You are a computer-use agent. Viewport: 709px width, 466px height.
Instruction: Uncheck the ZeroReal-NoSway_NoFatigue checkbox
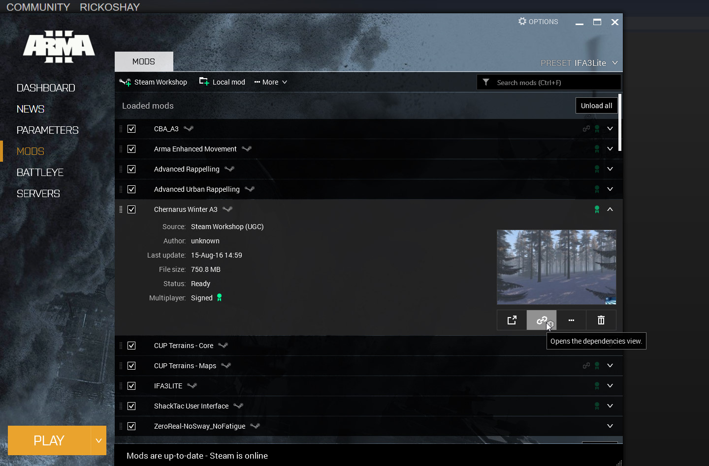(x=131, y=426)
